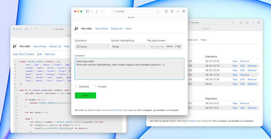
Task: Reload page icon in front window address bar
Action: click(158, 11)
